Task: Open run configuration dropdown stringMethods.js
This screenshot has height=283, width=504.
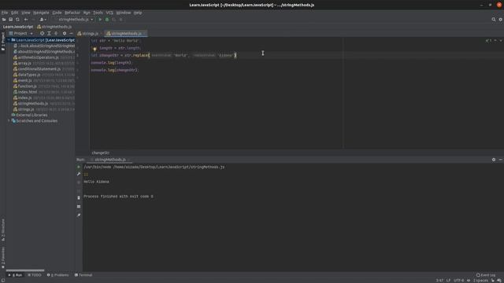Action: coord(76,20)
